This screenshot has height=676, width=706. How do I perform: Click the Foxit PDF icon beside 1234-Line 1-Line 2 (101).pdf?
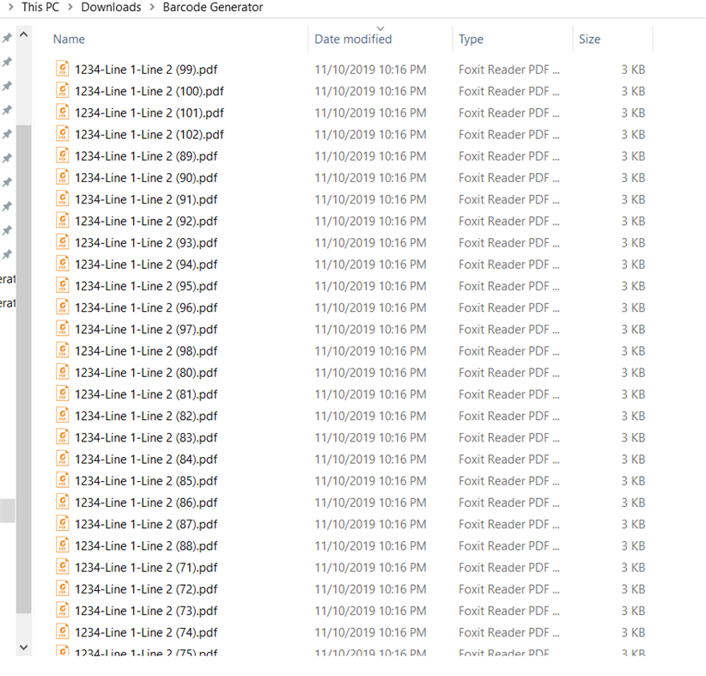pyautogui.click(x=62, y=113)
